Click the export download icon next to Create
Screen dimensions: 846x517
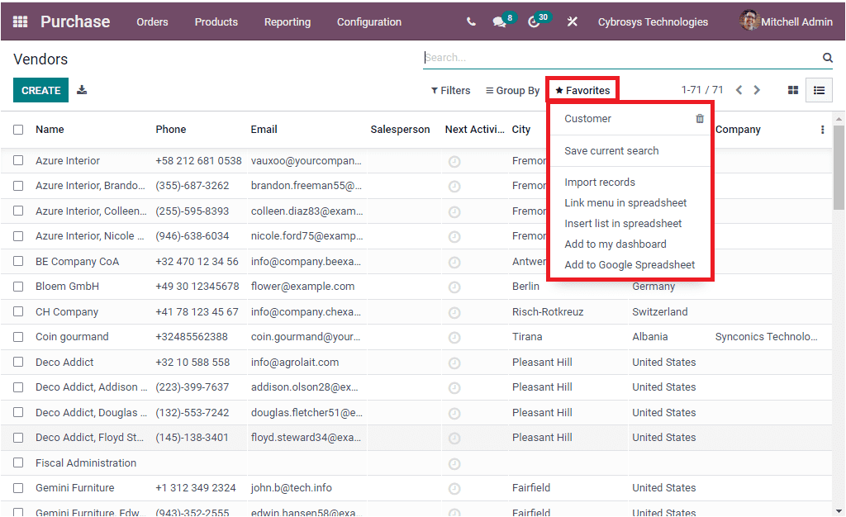pyautogui.click(x=81, y=89)
